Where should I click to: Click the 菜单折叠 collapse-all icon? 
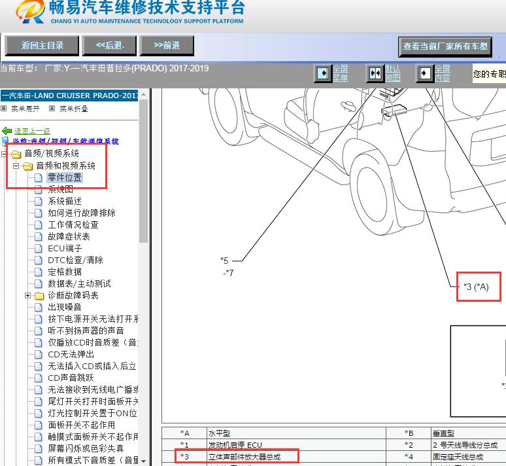pos(52,108)
